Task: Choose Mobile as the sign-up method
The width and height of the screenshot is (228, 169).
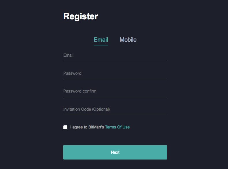Action: tap(128, 40)
